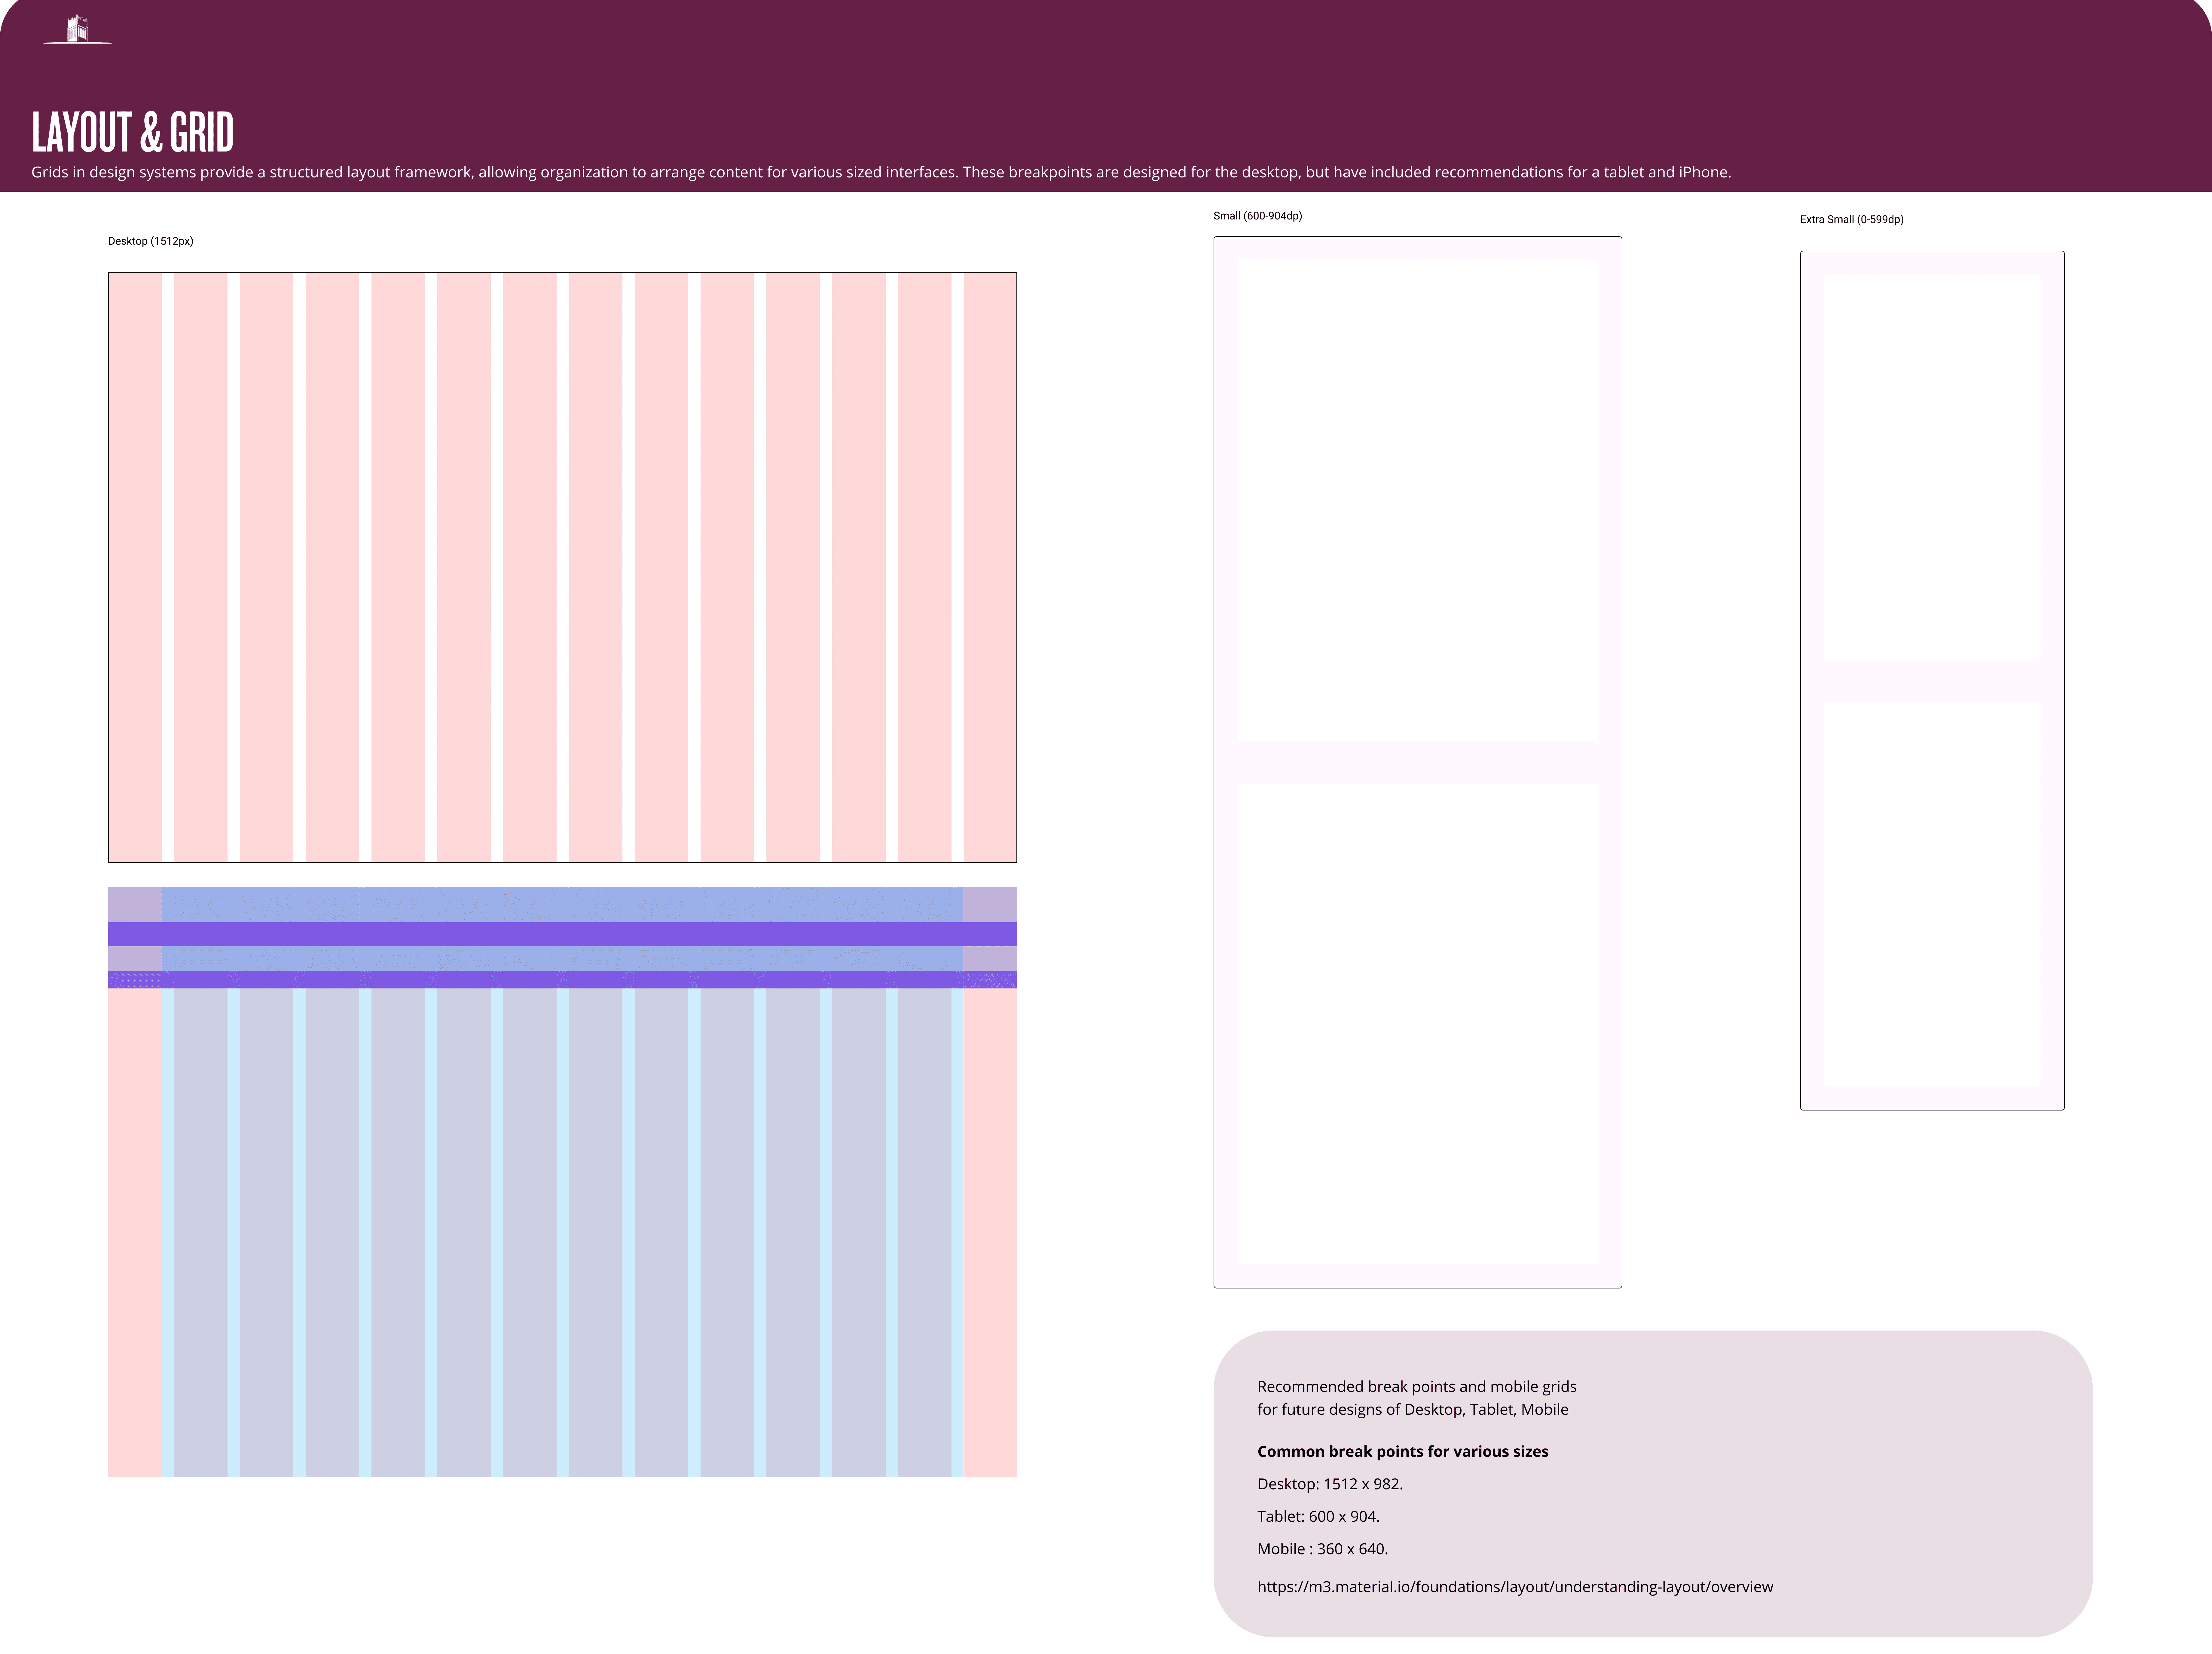Click the grids description sentence in the header

881,172
